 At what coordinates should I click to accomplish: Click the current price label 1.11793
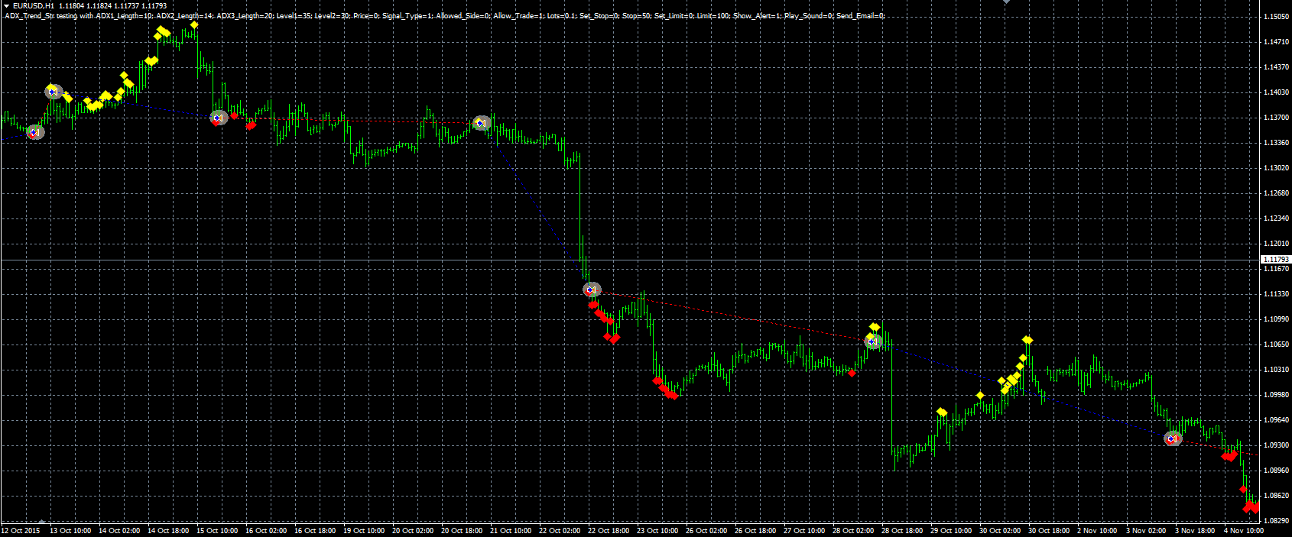coord(1274,260)
